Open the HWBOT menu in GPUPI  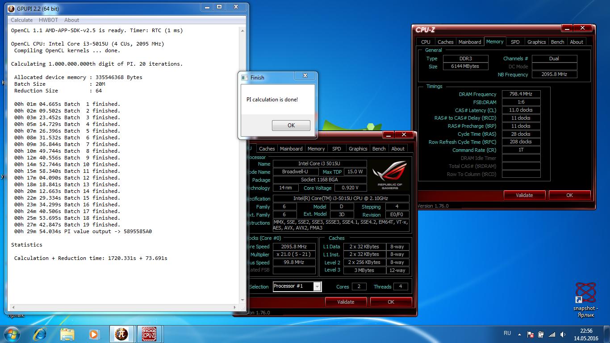[48, 20]
